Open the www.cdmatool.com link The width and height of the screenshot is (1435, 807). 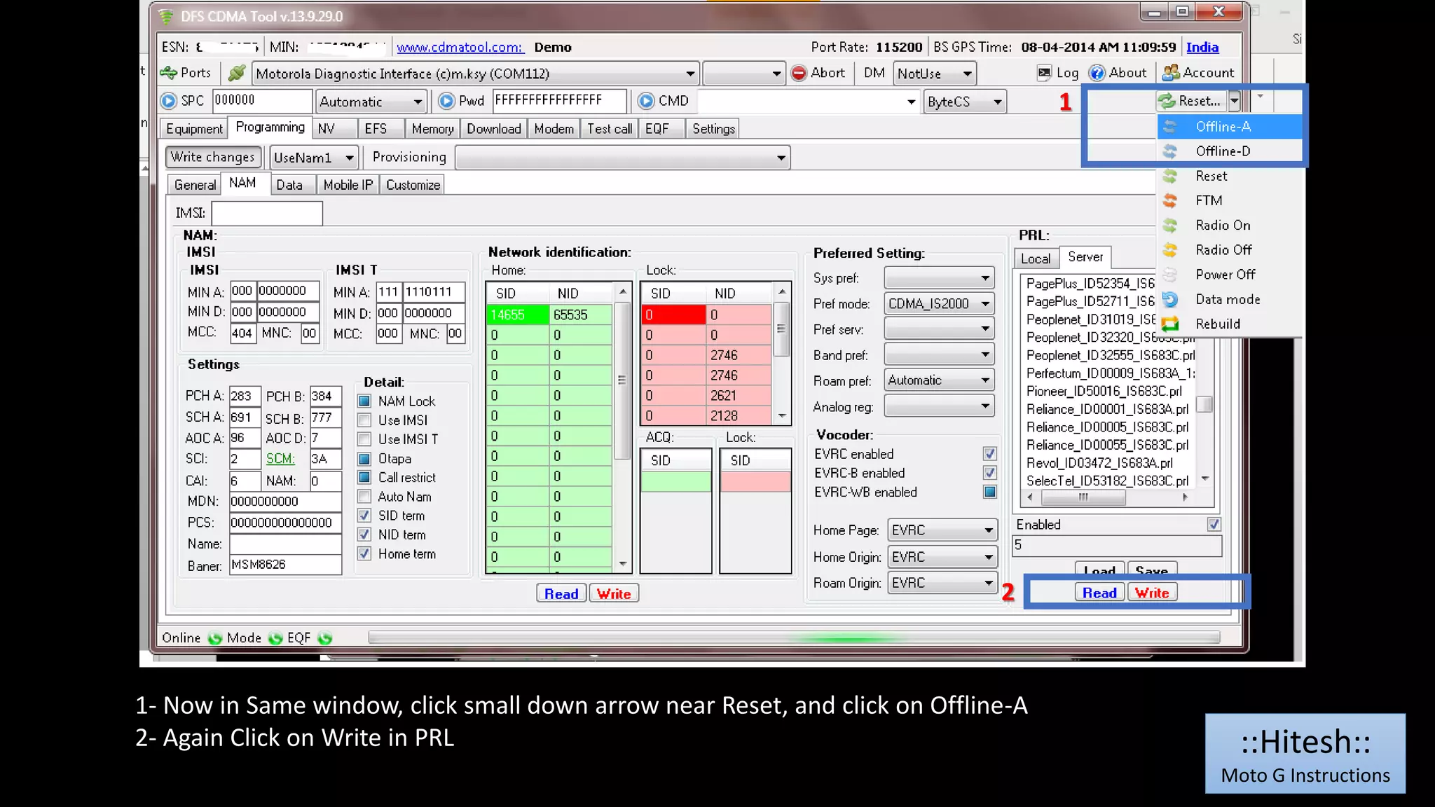[459, 47]
